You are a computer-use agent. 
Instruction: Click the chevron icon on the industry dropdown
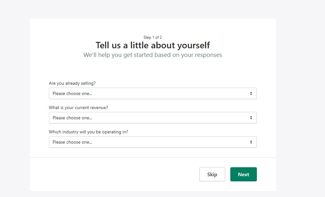pyautogui.click(x=251, y=142)
